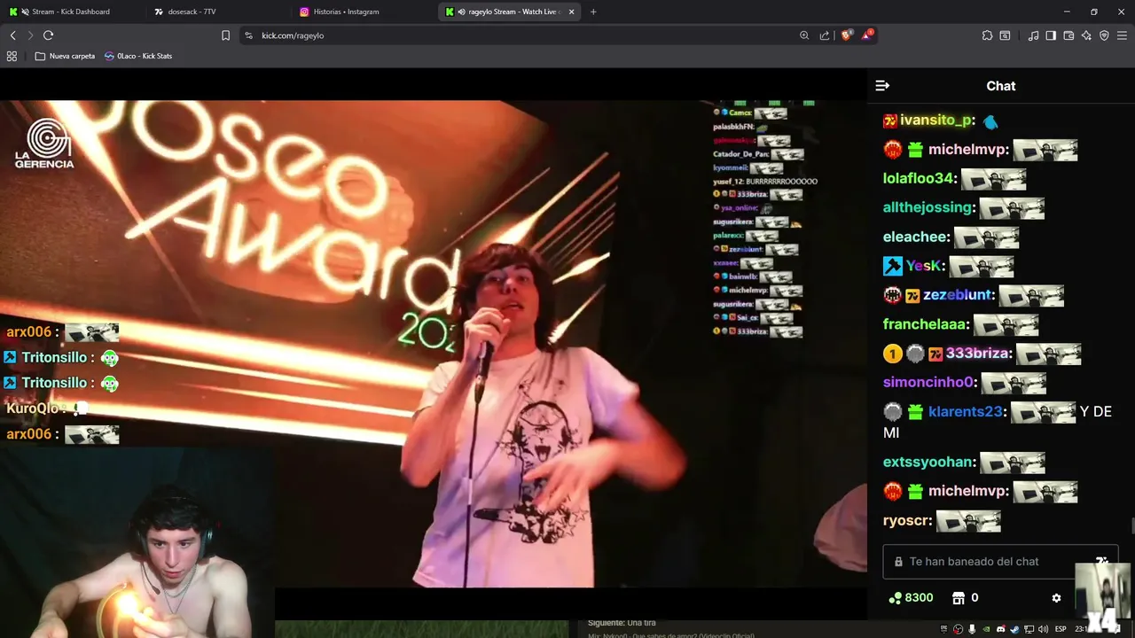Open the channel points 8300 icon
The image size is (1135, 638).
[x=895, y=598]
